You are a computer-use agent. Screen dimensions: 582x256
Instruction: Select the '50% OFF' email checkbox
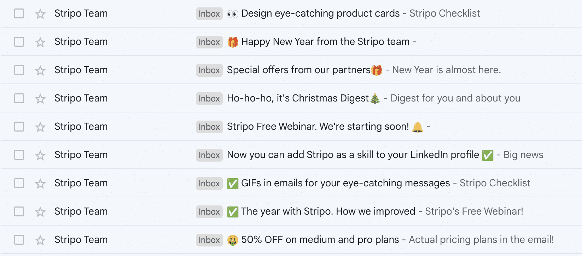pos(19,240)
